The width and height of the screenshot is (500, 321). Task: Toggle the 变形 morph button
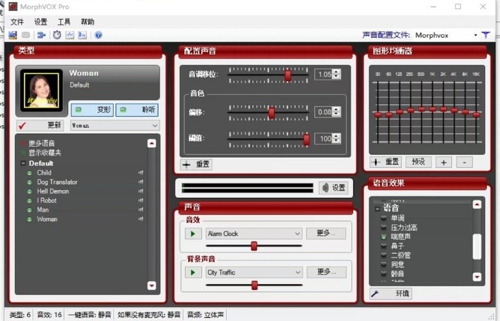point(92,110)
